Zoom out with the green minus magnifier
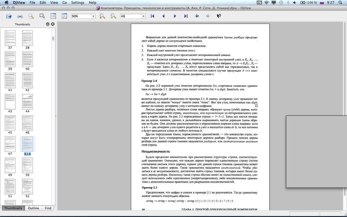This screenshot has height=217, width=347. coord(113,16)
